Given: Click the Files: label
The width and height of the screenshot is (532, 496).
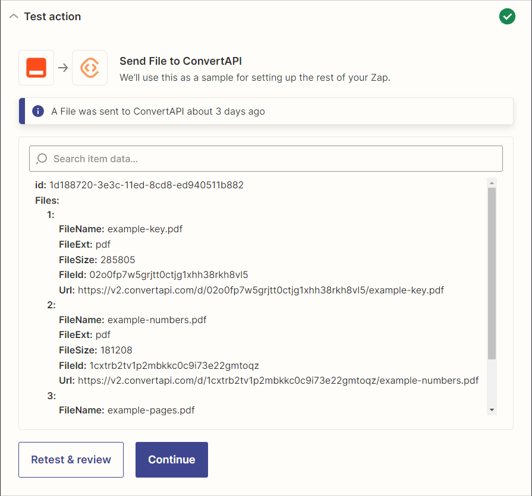Looking at the screenshot, I should [x=47, y=200].
